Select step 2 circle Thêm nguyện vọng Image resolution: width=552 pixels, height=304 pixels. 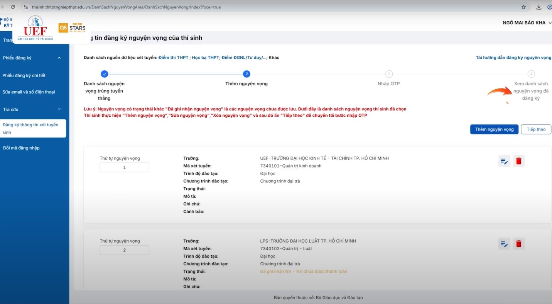(x=246, y=74)
